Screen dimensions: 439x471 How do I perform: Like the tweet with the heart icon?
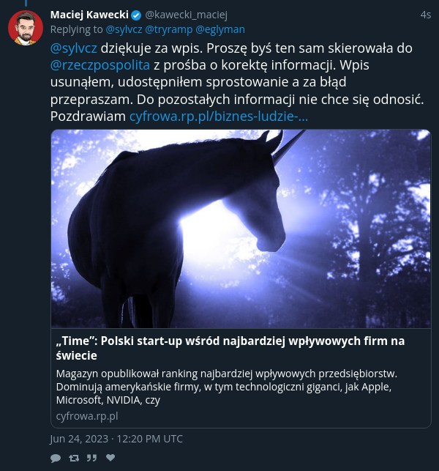(x=110, y=458)
